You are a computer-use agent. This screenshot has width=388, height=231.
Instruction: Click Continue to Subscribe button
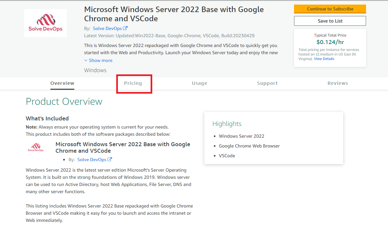point(330,9)
